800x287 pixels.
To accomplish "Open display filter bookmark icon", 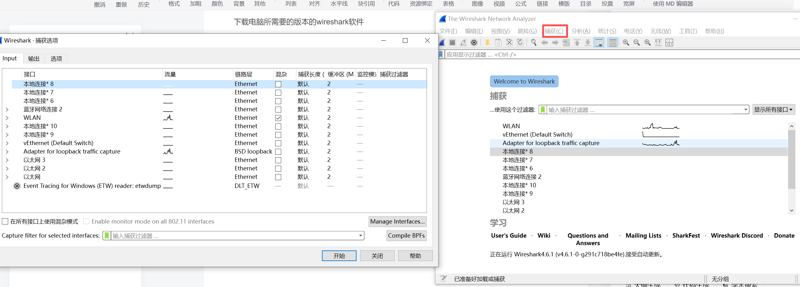I will 441,54.
